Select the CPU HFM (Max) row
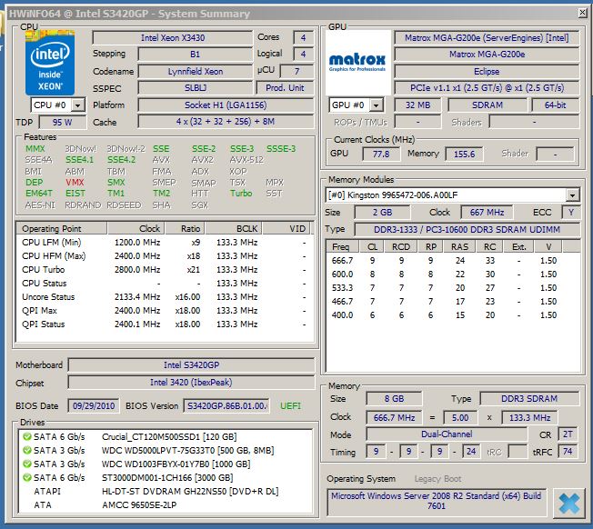Image resolution: width=593 pixels, height=529 pixels. (x=165, y=256)
